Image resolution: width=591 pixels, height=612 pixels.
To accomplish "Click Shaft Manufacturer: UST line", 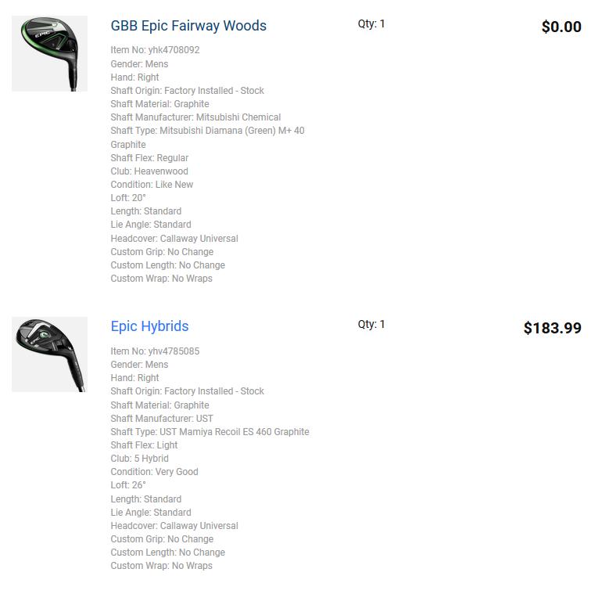I will pos(162,419).
